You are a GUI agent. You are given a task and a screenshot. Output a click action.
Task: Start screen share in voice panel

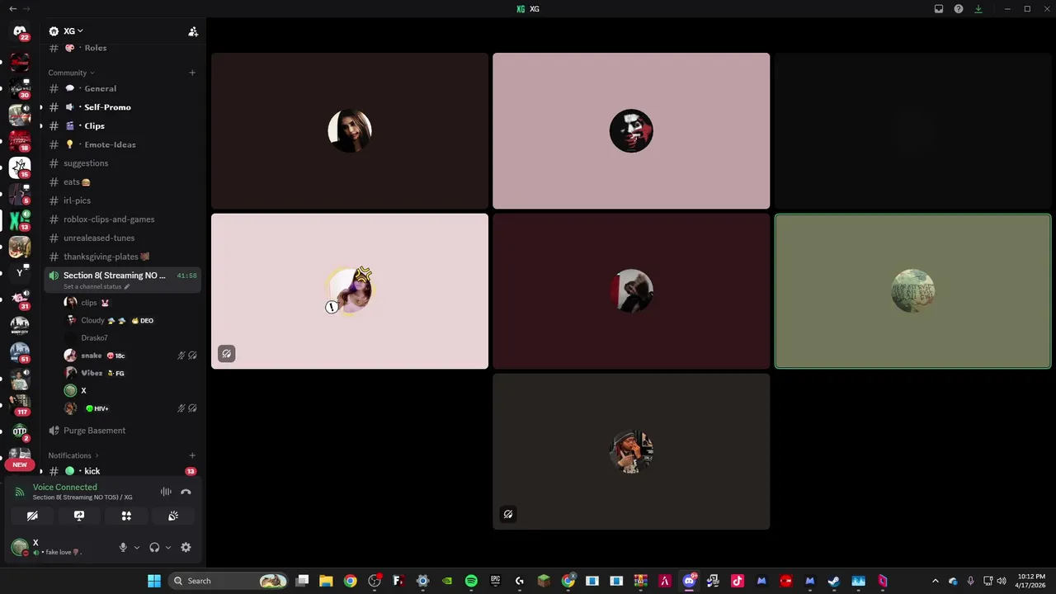tap(79, 516)
